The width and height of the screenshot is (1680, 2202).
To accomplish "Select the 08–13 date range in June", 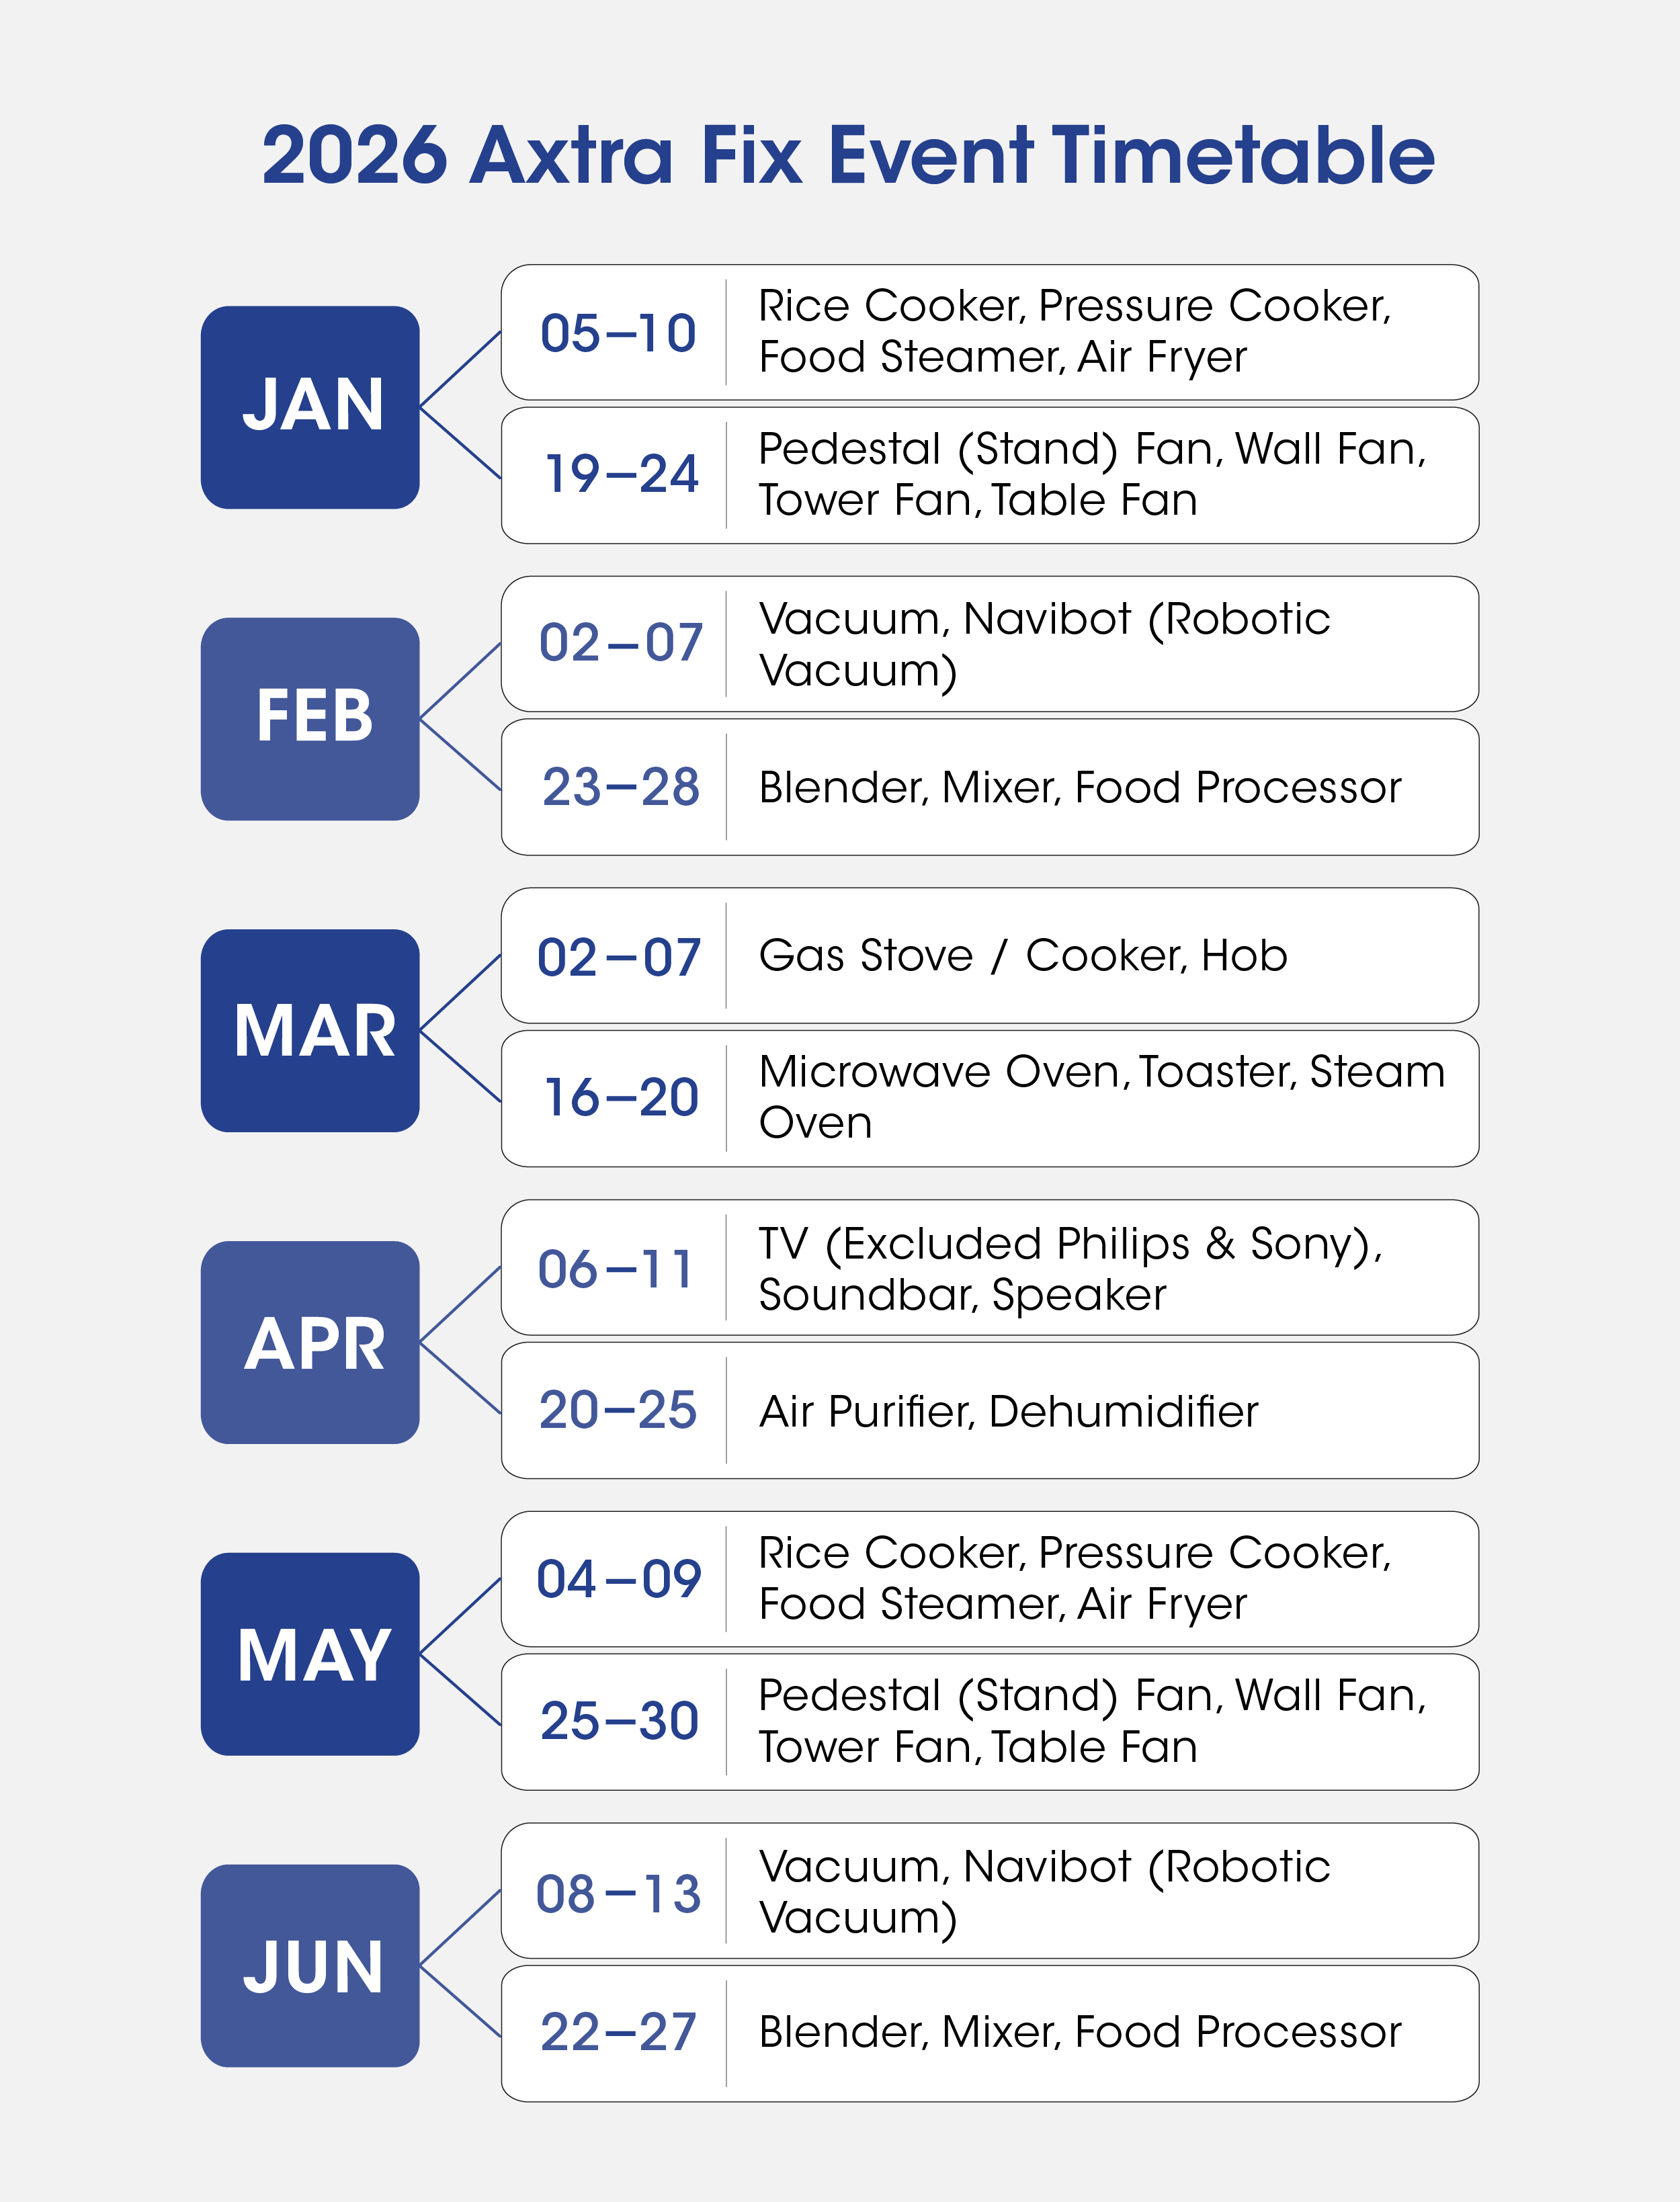I will 618,1893.
